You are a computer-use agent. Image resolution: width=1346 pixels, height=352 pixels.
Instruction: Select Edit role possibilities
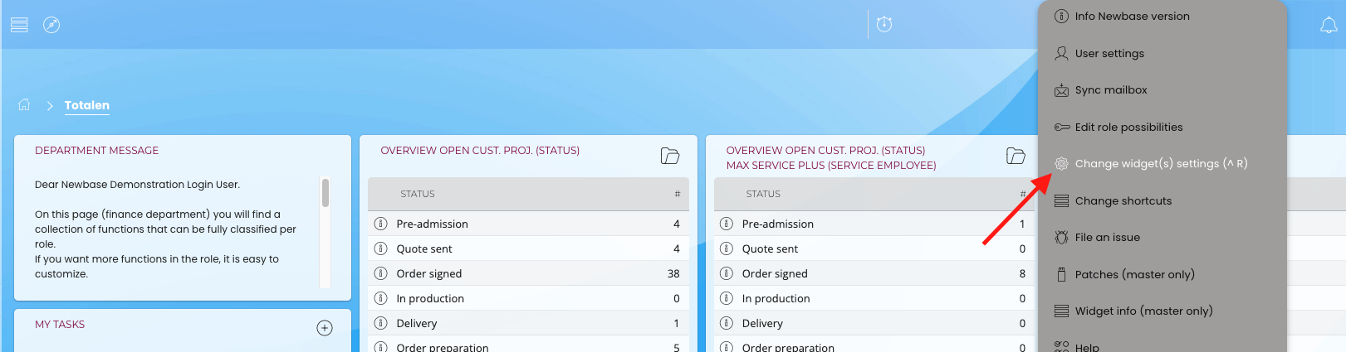1129,127
